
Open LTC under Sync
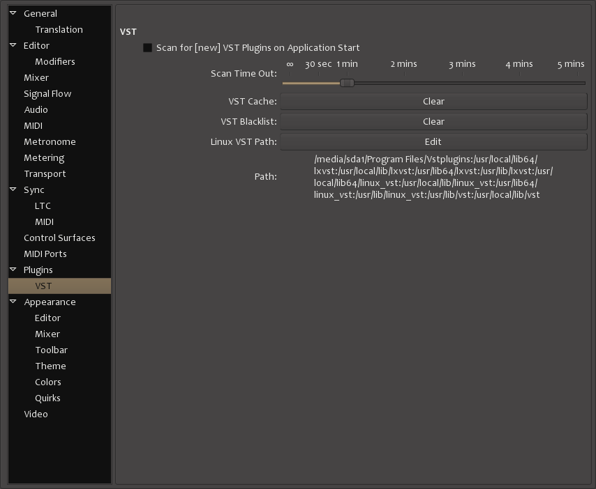point(43,206)
